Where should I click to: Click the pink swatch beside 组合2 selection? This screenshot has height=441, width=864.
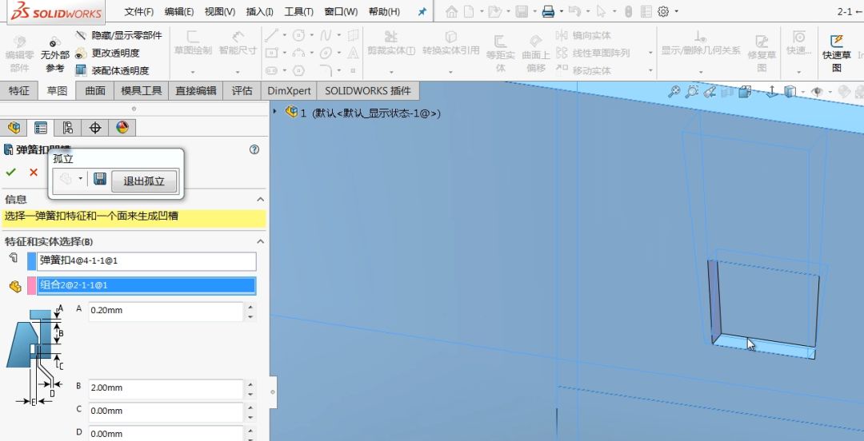31,286
